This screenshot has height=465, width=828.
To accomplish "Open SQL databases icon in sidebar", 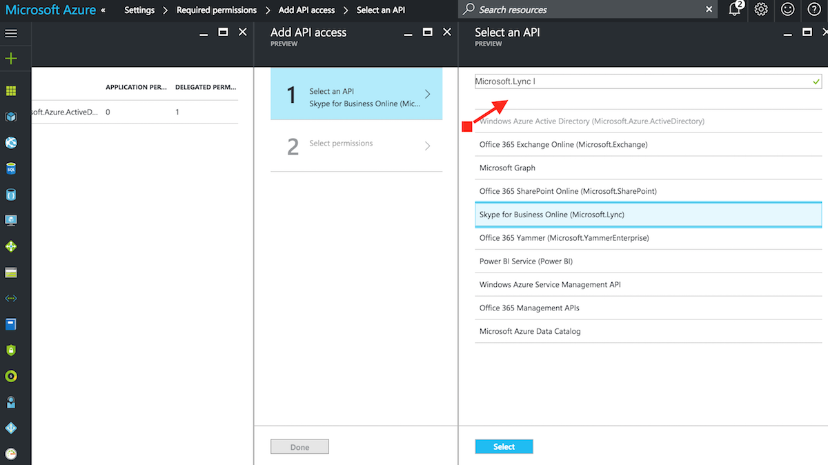I will (11, 169).
